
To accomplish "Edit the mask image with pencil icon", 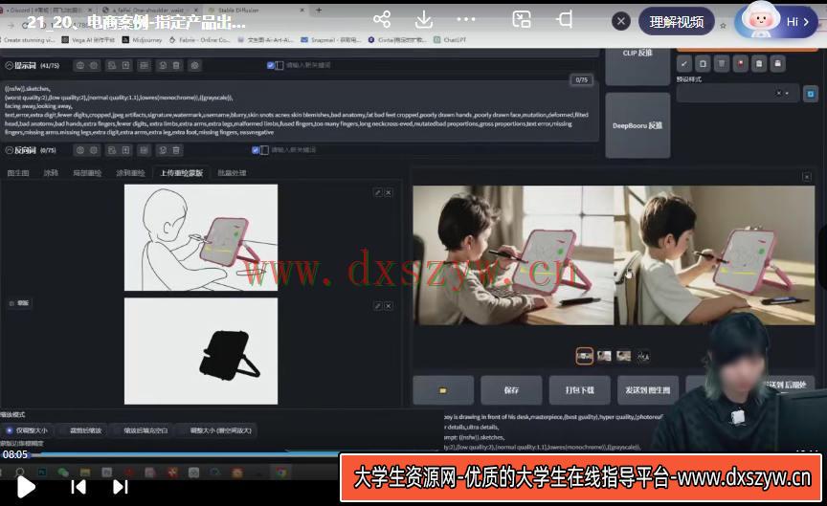I will [378, 306].
